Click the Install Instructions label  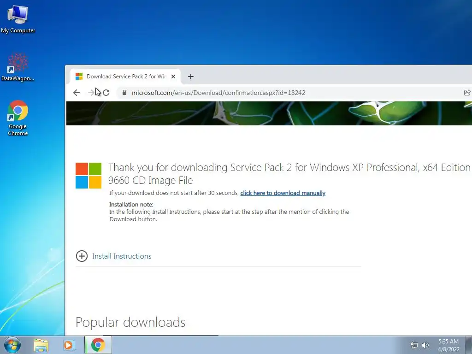[x=122, y=256]
